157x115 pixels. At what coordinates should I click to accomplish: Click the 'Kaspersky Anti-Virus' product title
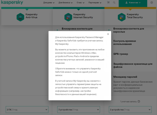(x=31, y=16)
